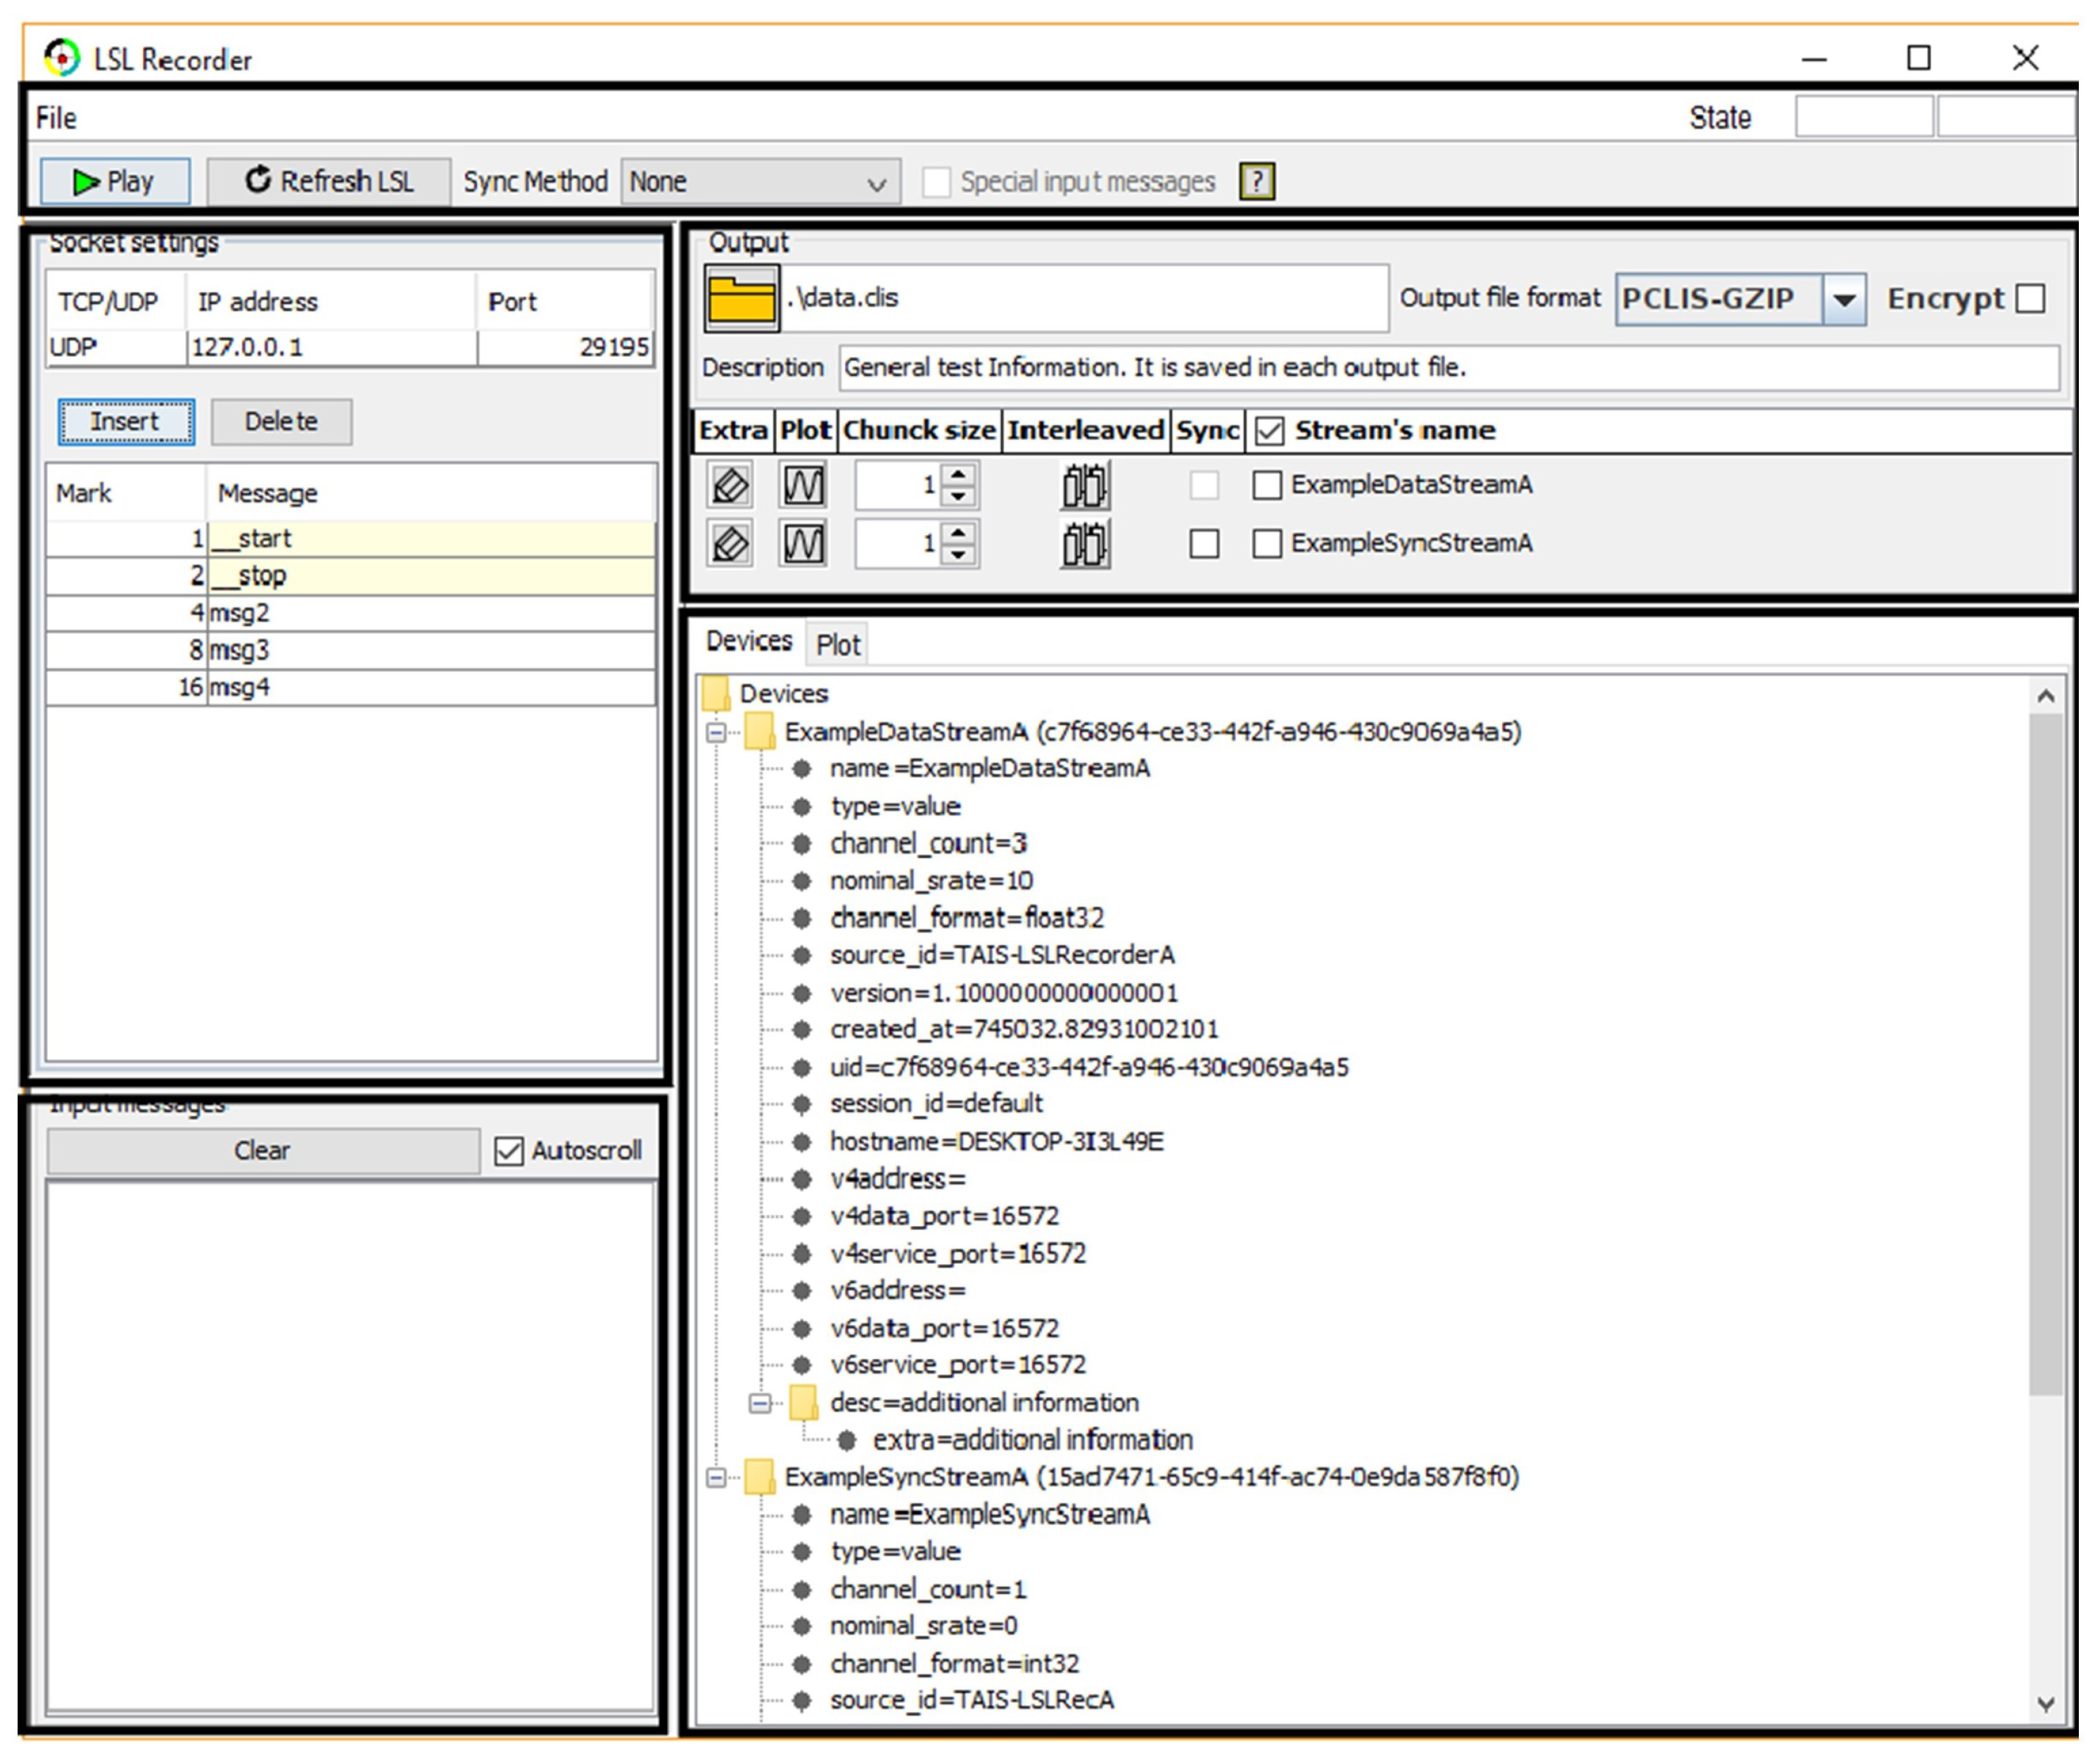Toggle interleaved icon for ExampleDataStreamA
Screen dimensions: 2100x1760
(1084, 486)
